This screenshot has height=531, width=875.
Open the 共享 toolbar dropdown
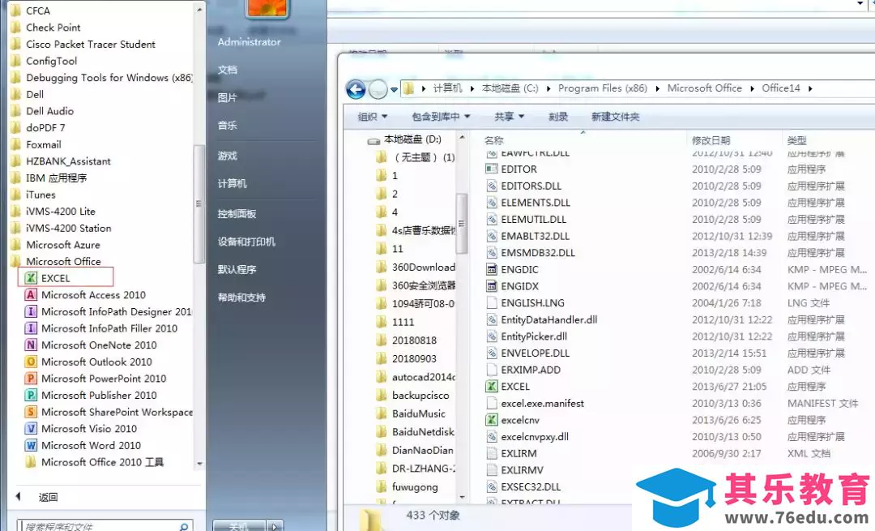509,117
